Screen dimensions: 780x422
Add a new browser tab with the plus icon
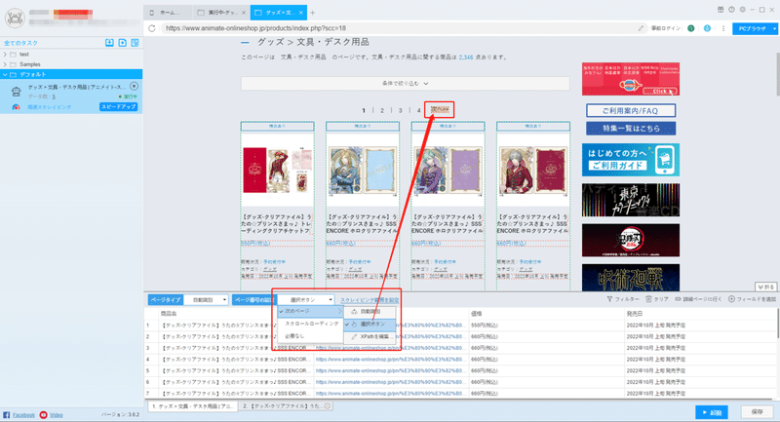[312, 13]
